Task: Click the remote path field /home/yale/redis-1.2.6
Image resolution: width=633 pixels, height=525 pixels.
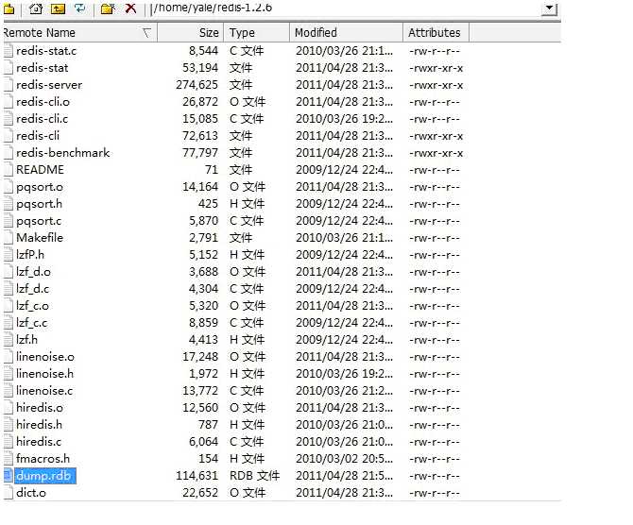Action: coord(345,8)
